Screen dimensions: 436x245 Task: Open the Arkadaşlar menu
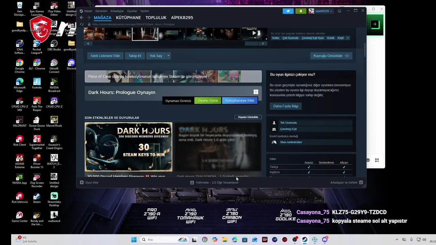117,11
